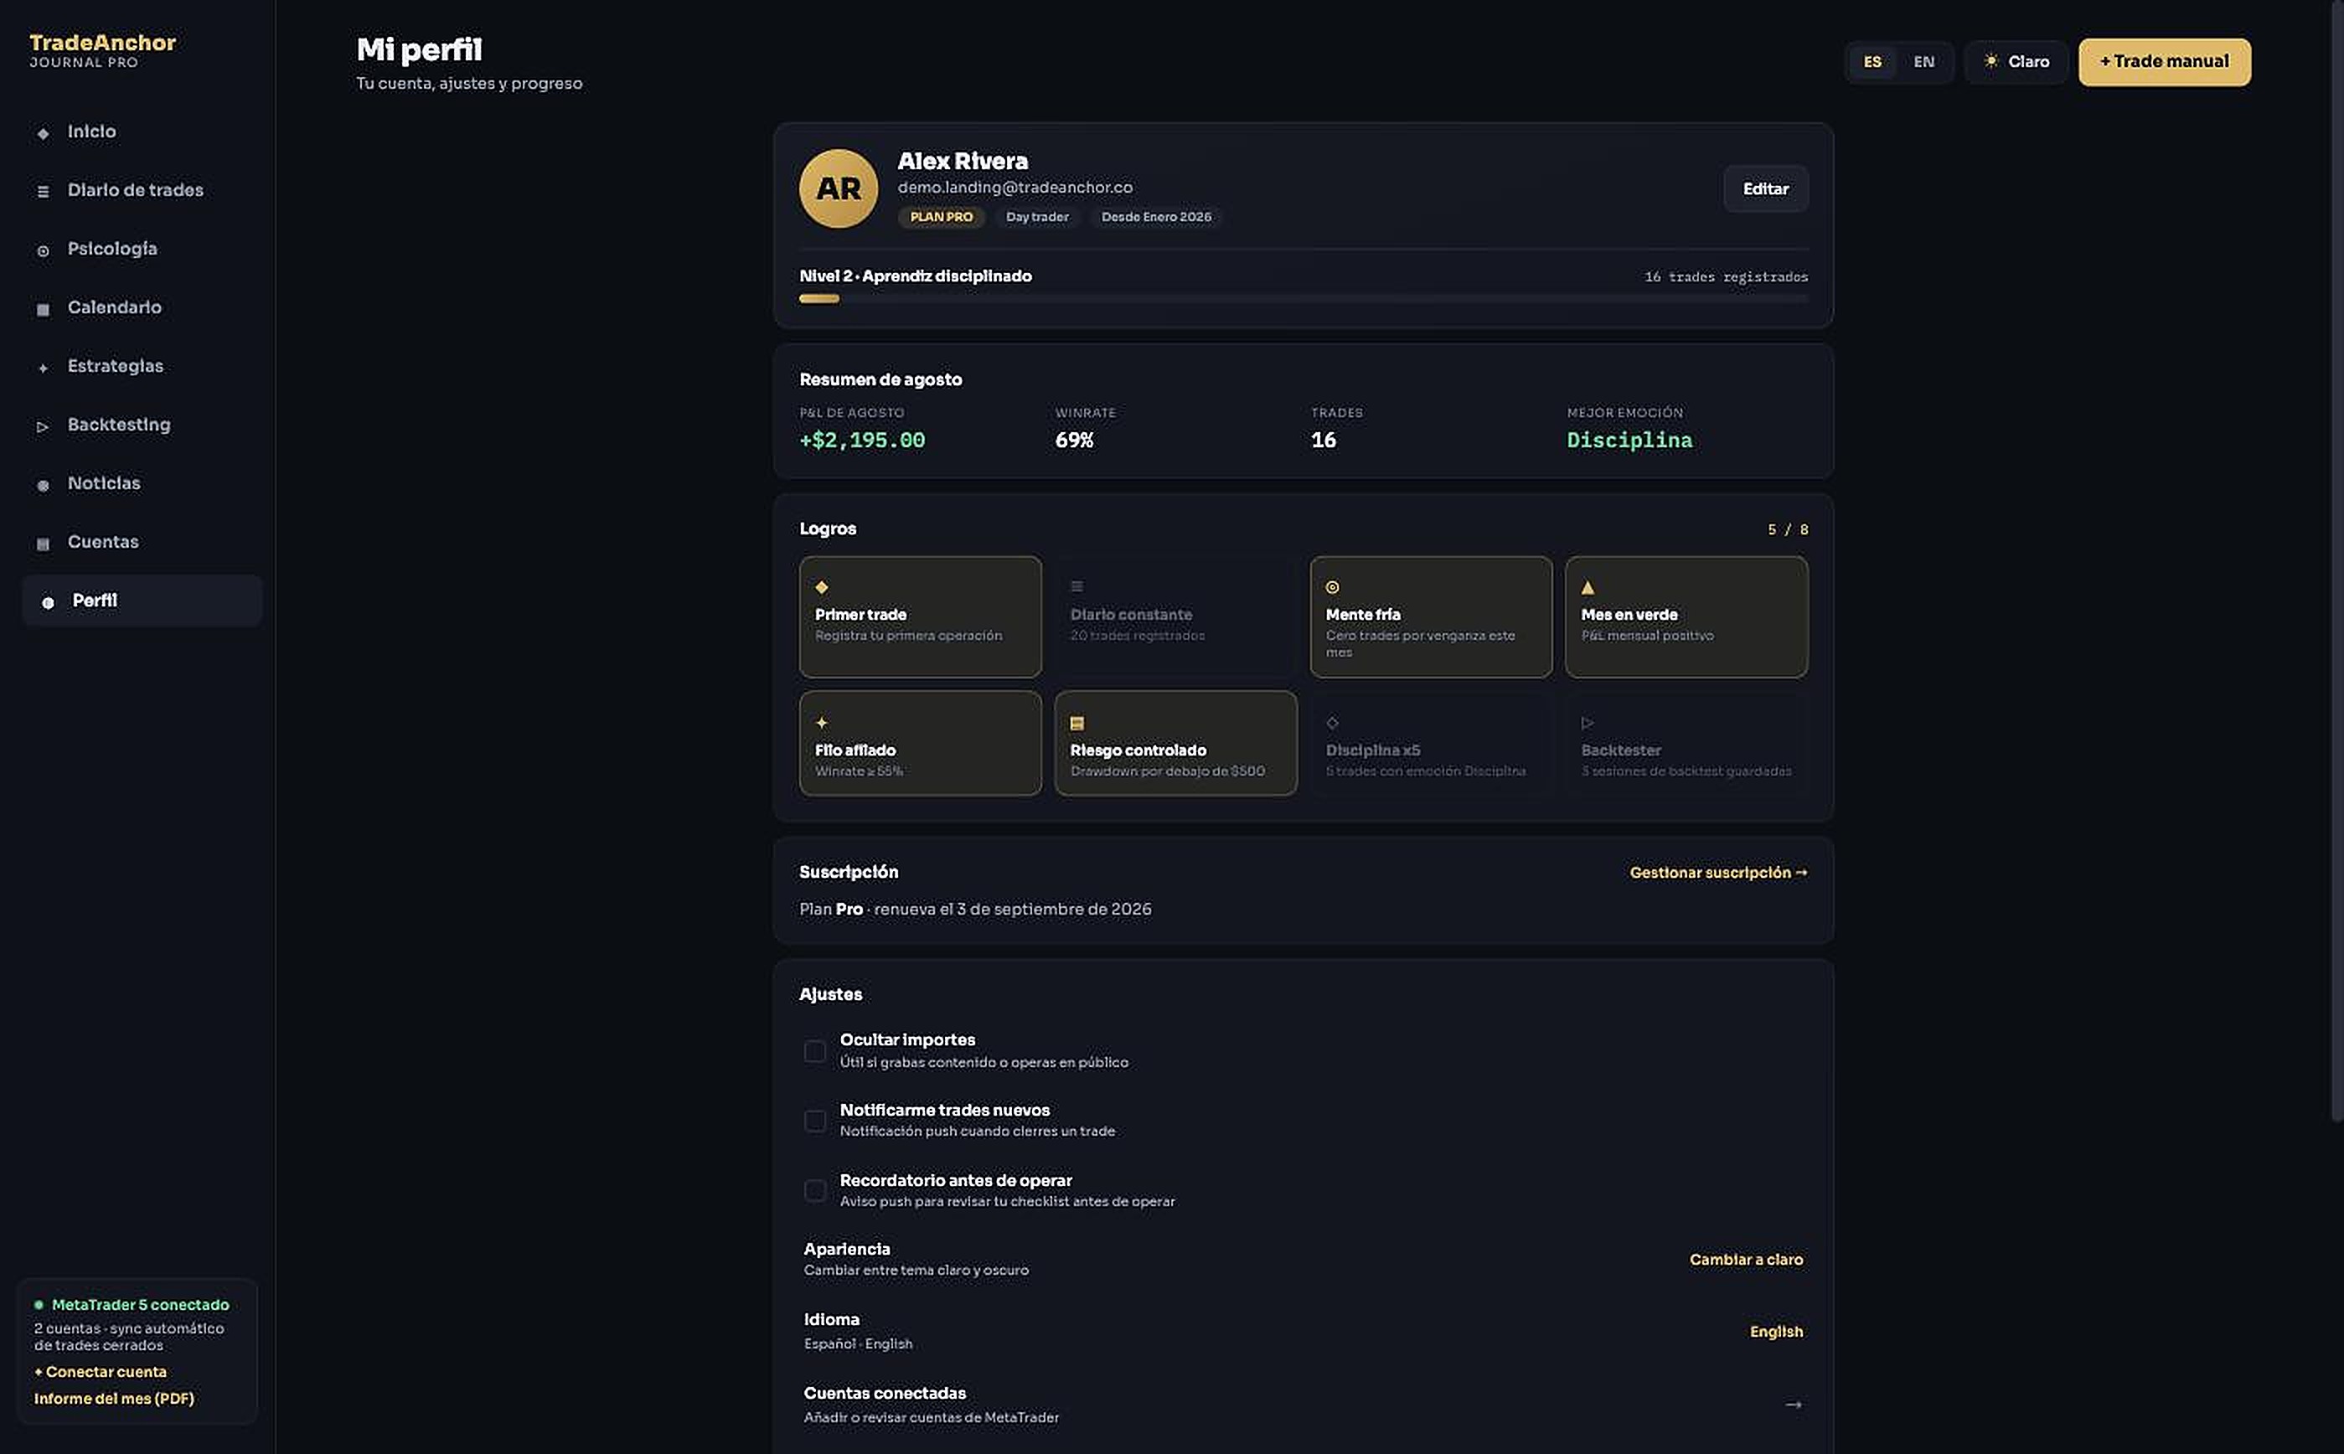Click the 69% winrate value
The height and width of the screenshot is (1454, 2344).
1073,440
